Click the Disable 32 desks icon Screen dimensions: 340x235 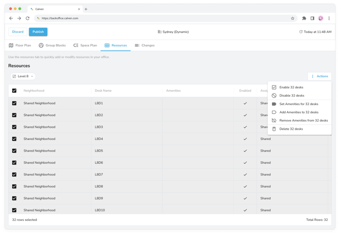point(274,96)
